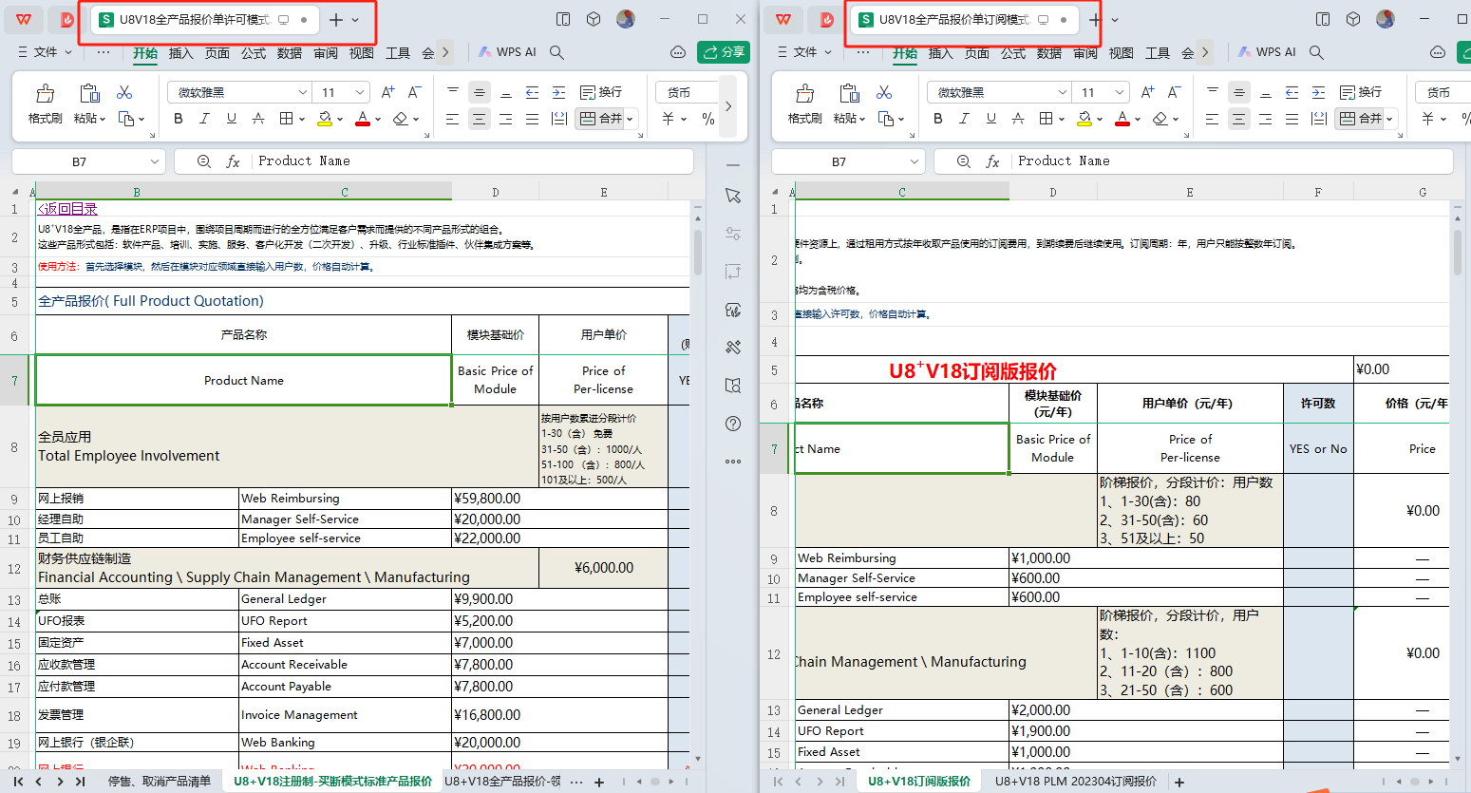The image size is (1471, 793).
Task: Toggle middle vertical alignment in the right window
Action: pyautogui.click(x=1239, y=92)
